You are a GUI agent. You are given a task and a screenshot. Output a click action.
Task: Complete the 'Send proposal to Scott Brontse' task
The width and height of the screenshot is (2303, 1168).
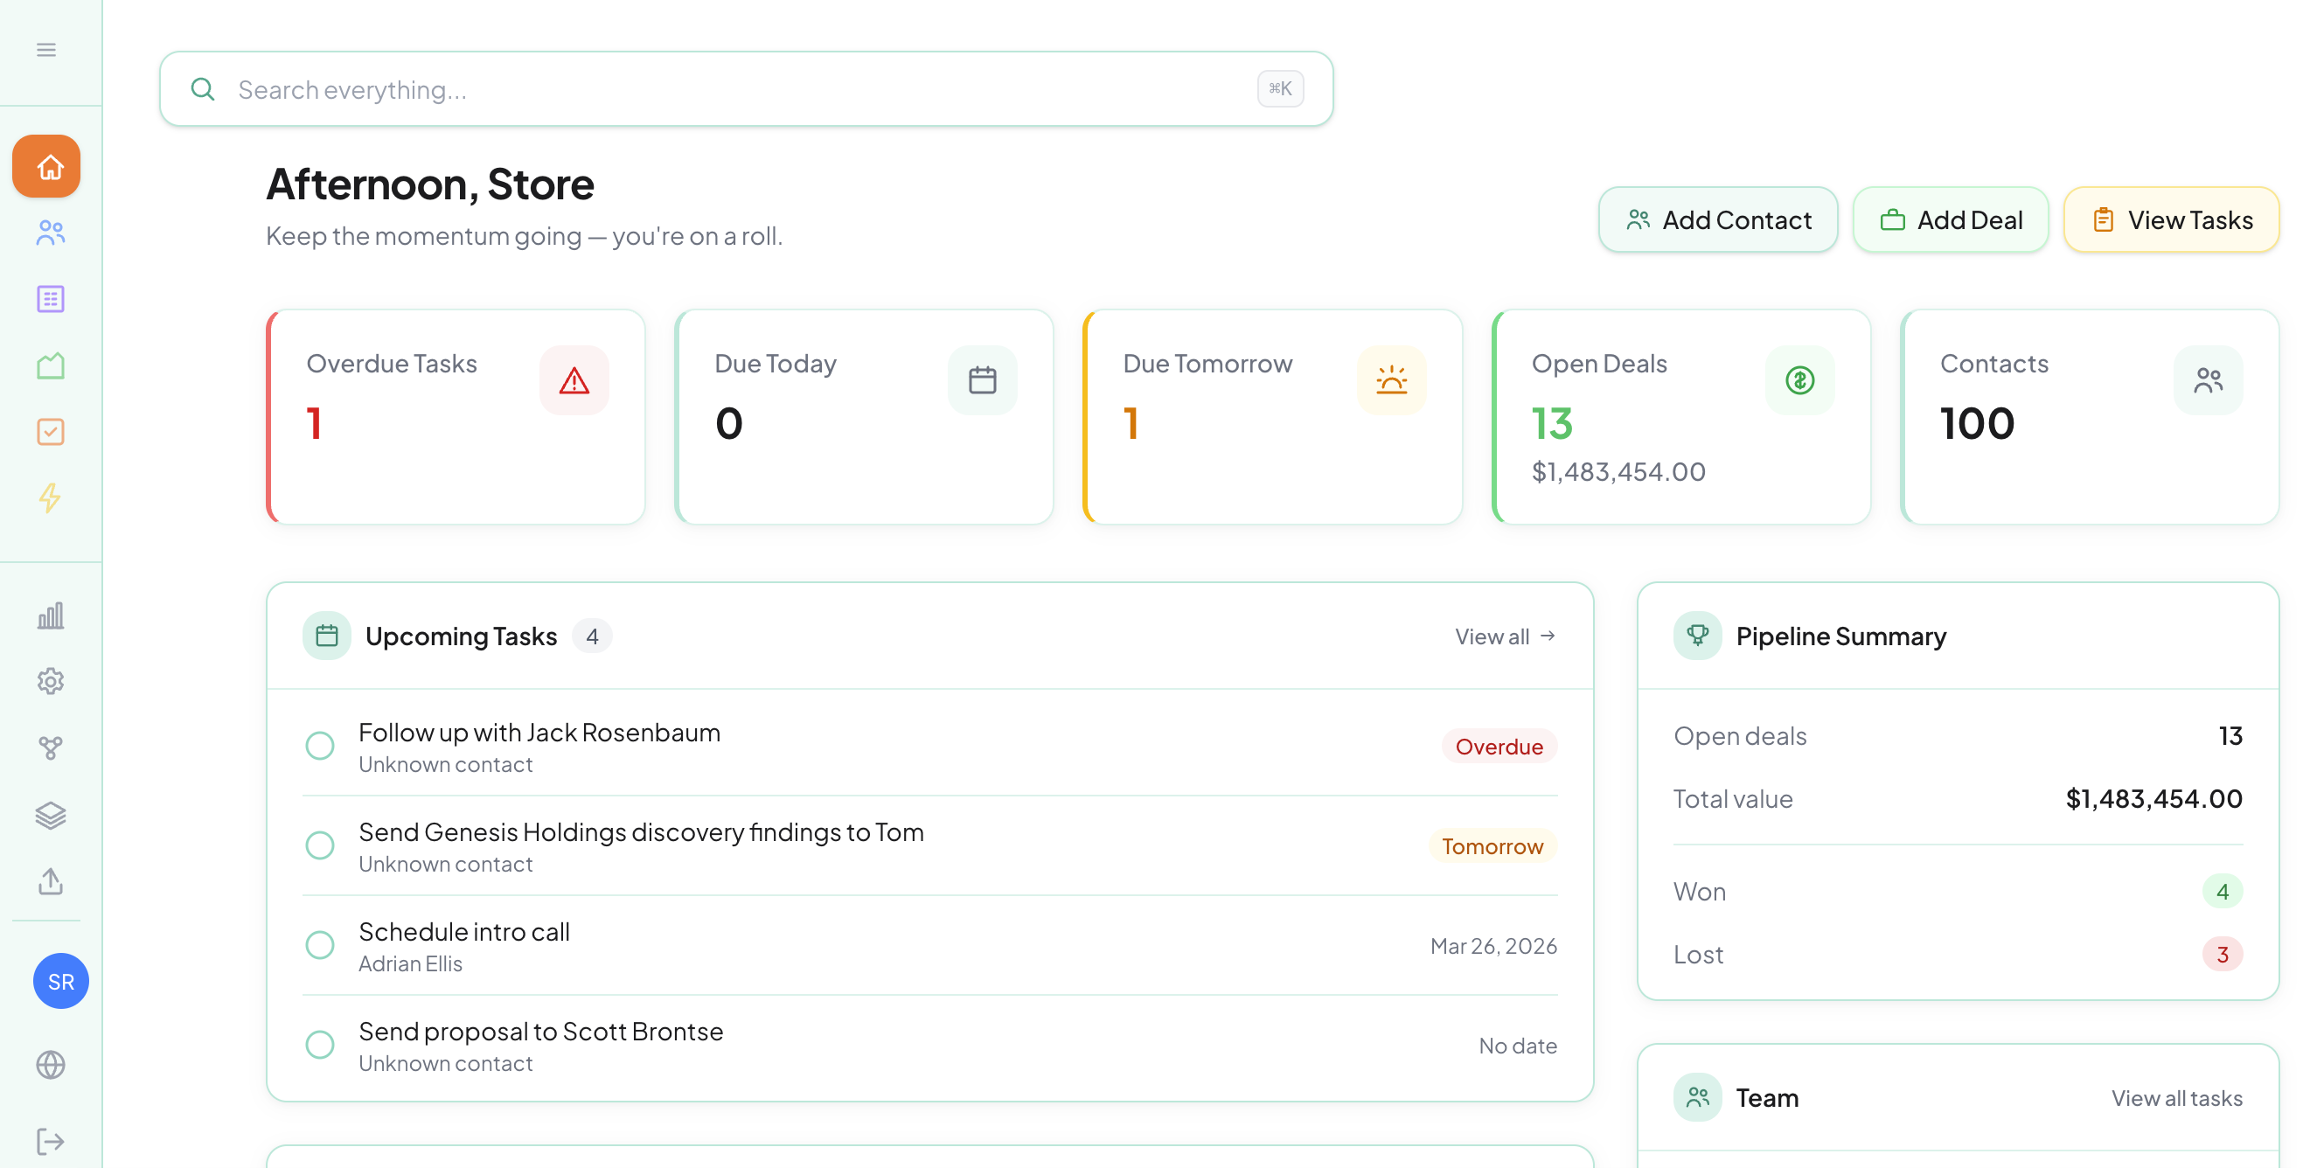tap(319, 1044)
